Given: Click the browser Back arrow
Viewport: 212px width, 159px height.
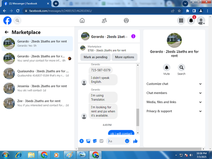Looking at the screenshot, I should point(5,11).
